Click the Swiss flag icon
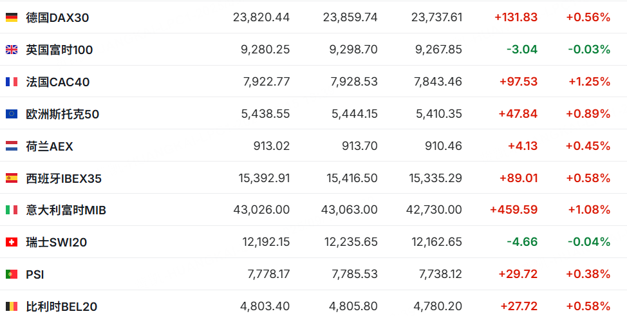627x316 pixels. (12, 242)
